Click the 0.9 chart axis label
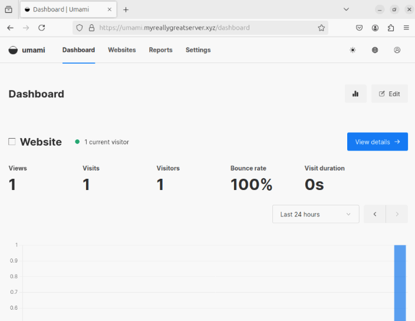 (14, 261)
